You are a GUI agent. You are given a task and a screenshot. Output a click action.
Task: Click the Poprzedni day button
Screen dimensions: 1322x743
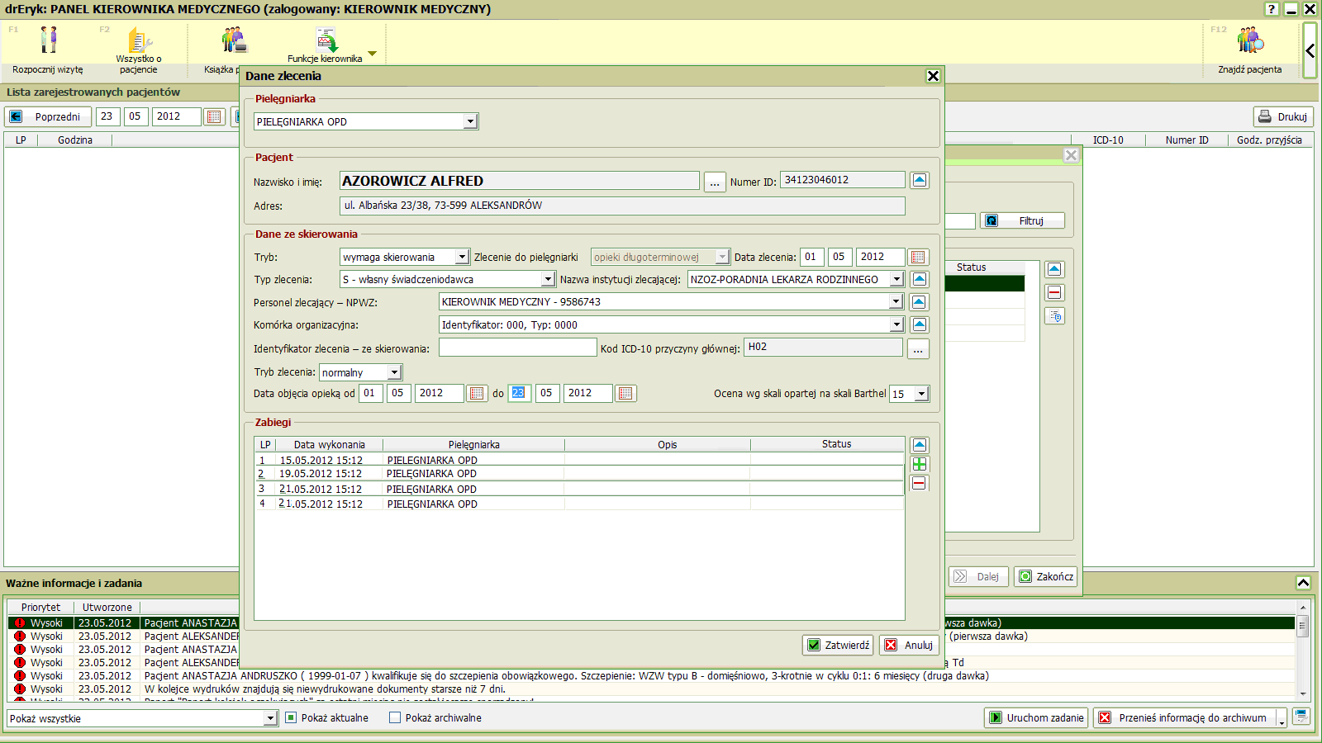tap(48, 116)
